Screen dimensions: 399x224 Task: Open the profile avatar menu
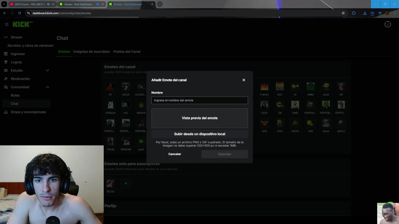[x=387, y=24]
